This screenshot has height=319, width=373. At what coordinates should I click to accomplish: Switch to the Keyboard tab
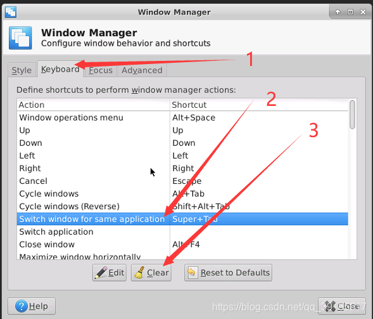(60, 69)
